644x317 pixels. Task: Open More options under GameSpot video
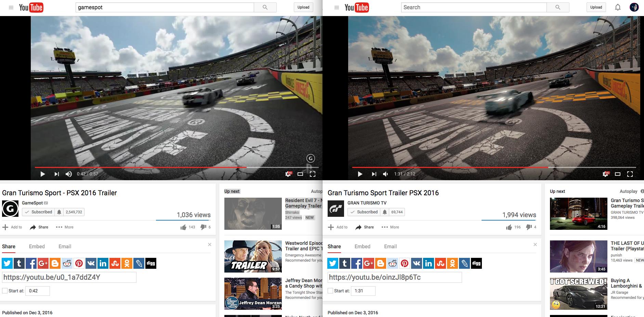(x=65, y=227)
